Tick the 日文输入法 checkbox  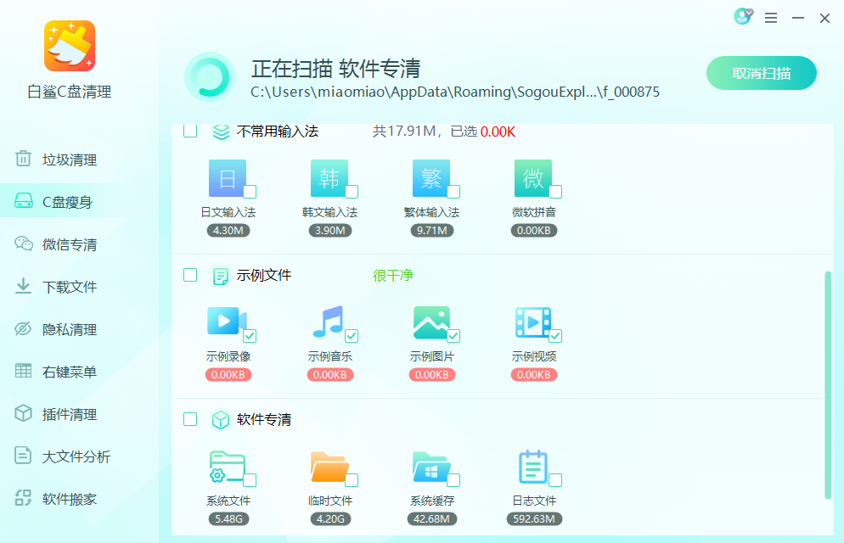[x=250, y=192]
